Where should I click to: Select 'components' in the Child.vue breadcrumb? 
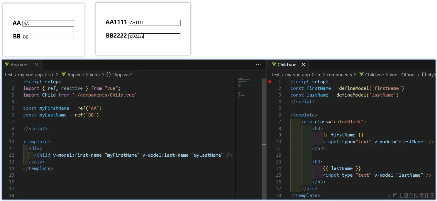[x=339, y=75]
